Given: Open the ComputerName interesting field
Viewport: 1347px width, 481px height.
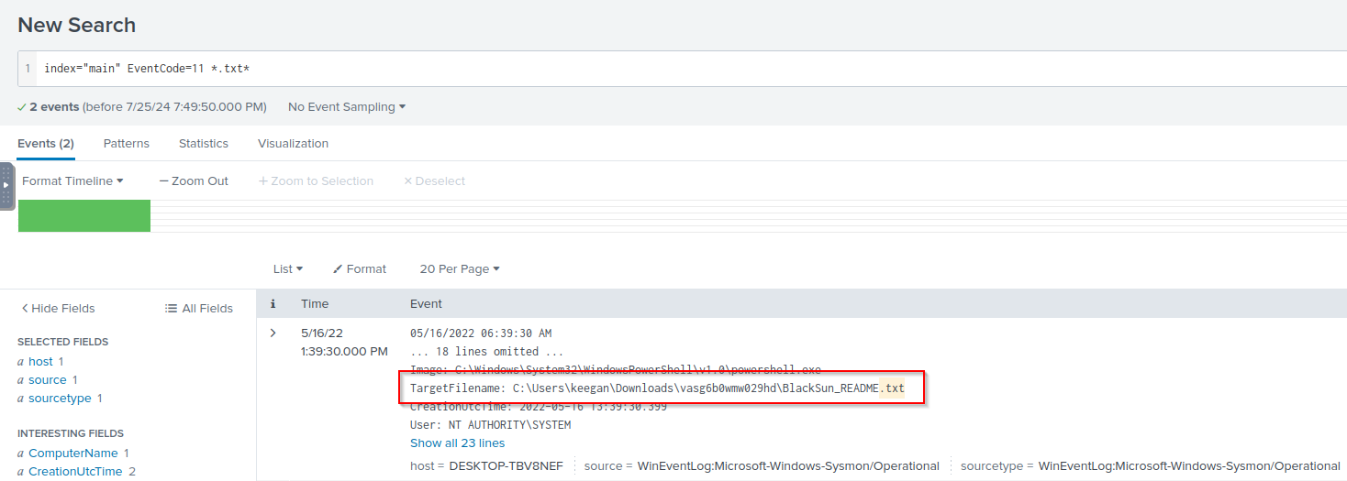Looking at the screenshot, I should [72, 454].
